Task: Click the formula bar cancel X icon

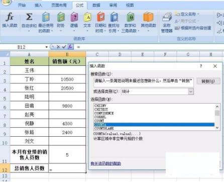Action: click(x=58, y=47)
